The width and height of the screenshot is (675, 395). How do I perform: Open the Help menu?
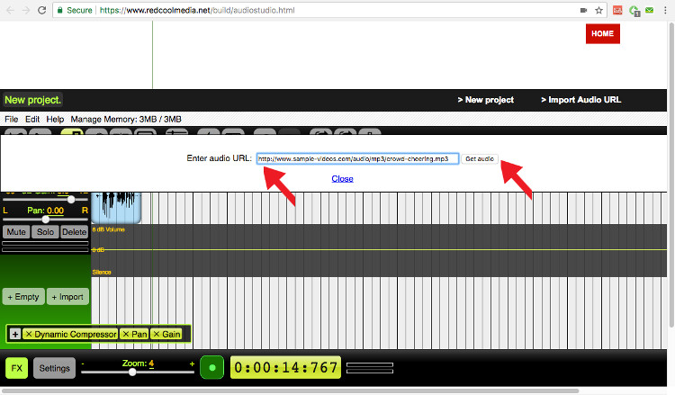pos(55,119)
